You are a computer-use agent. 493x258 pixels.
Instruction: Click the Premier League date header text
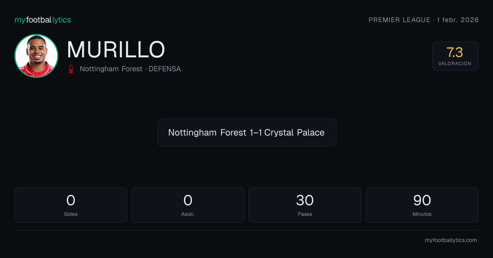point(424,20)
